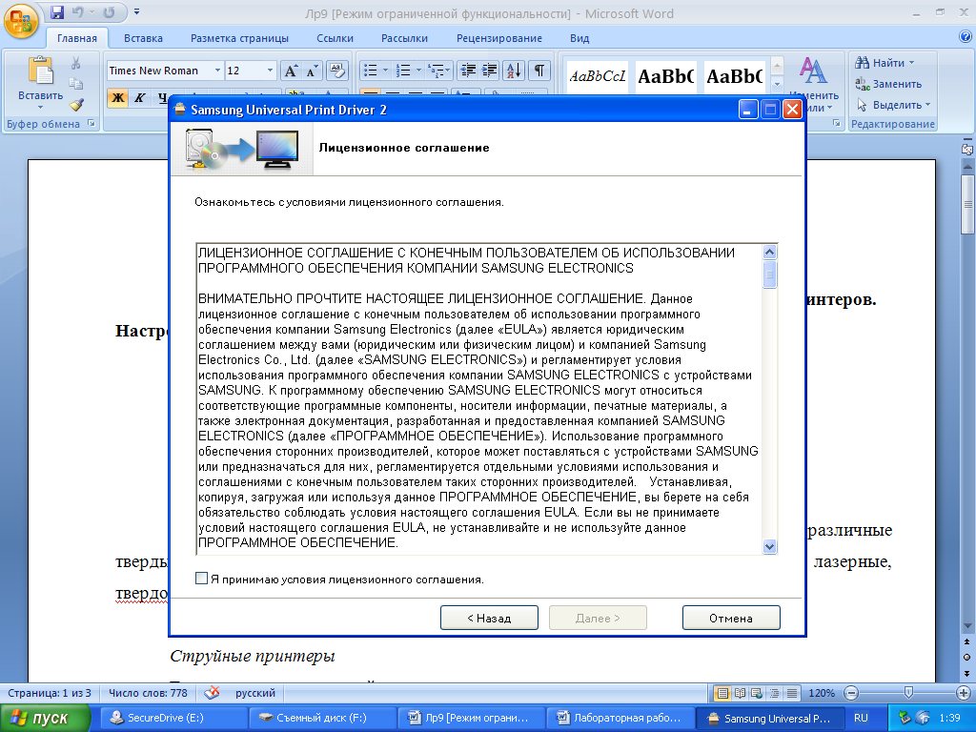Viewport: 976px width, 732px height.
Task: Switch to Draft view icon
Action: pos(792,693)
